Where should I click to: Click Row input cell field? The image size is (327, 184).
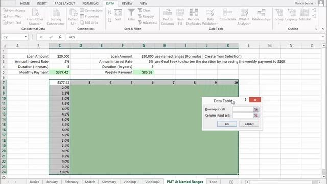click(x=243, y=109)
